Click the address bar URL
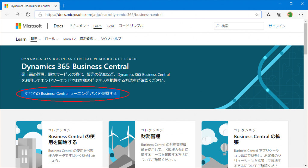This screenshot has height=168, width=308. 104,14
